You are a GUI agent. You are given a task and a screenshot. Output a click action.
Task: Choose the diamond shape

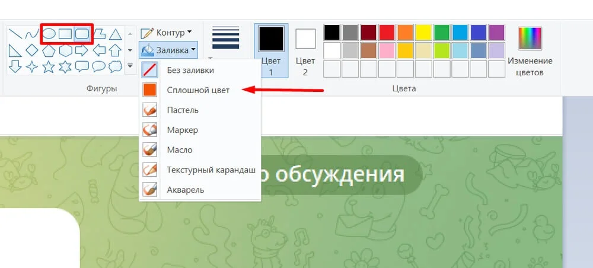[x=32, y=50]
